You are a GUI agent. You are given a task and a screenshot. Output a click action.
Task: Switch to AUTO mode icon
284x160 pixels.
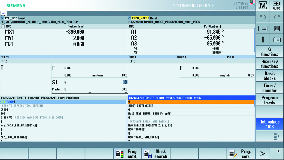(x=277, y=5)
